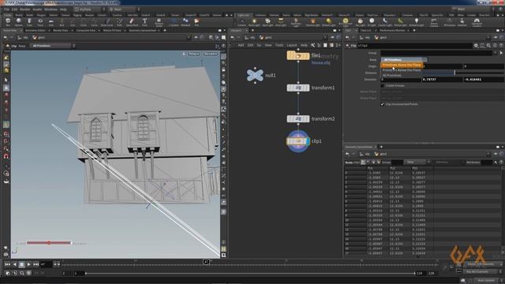
Task: Select the Font shelf tool with T icon
Action: tap(144, 22)
